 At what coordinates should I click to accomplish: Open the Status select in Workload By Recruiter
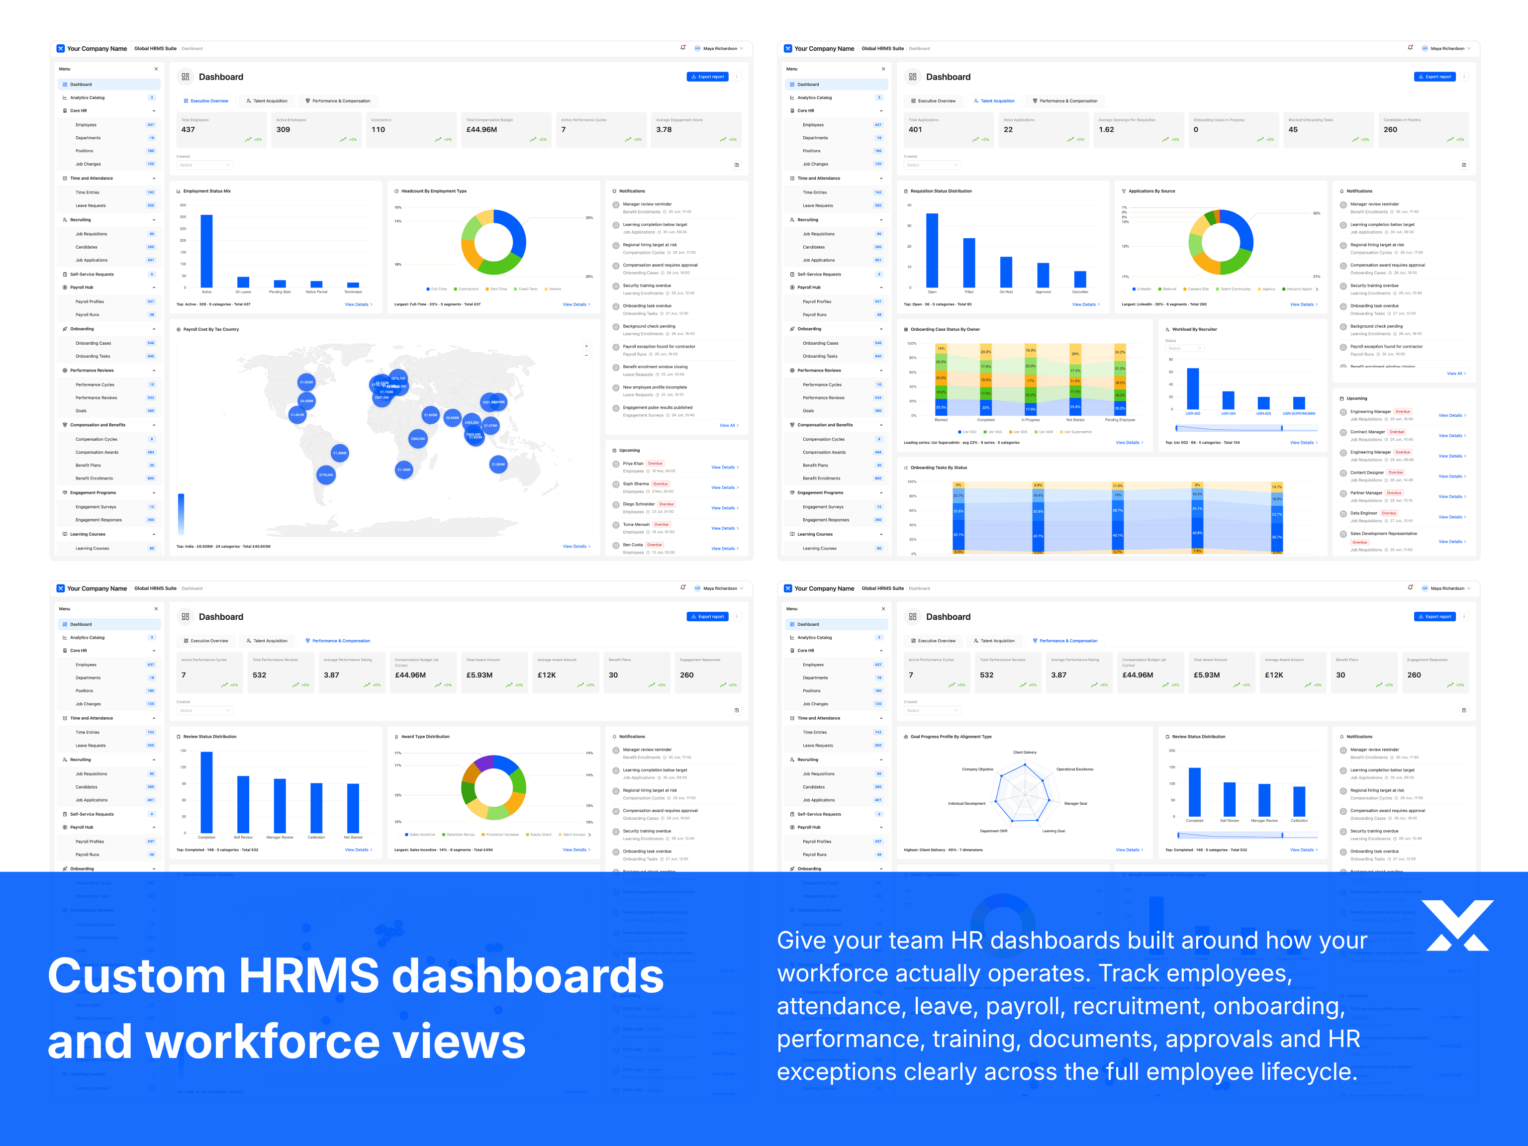(x=1185, y=348)
